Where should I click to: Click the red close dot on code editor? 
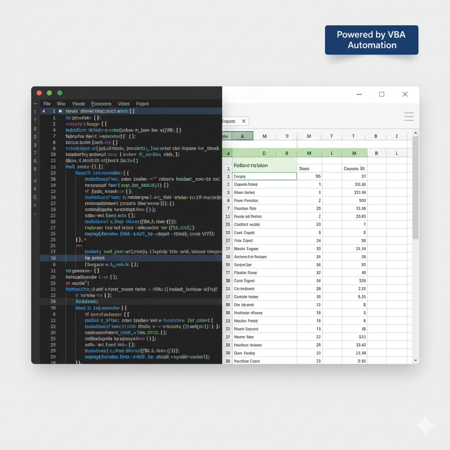click(x=39, y=93)
